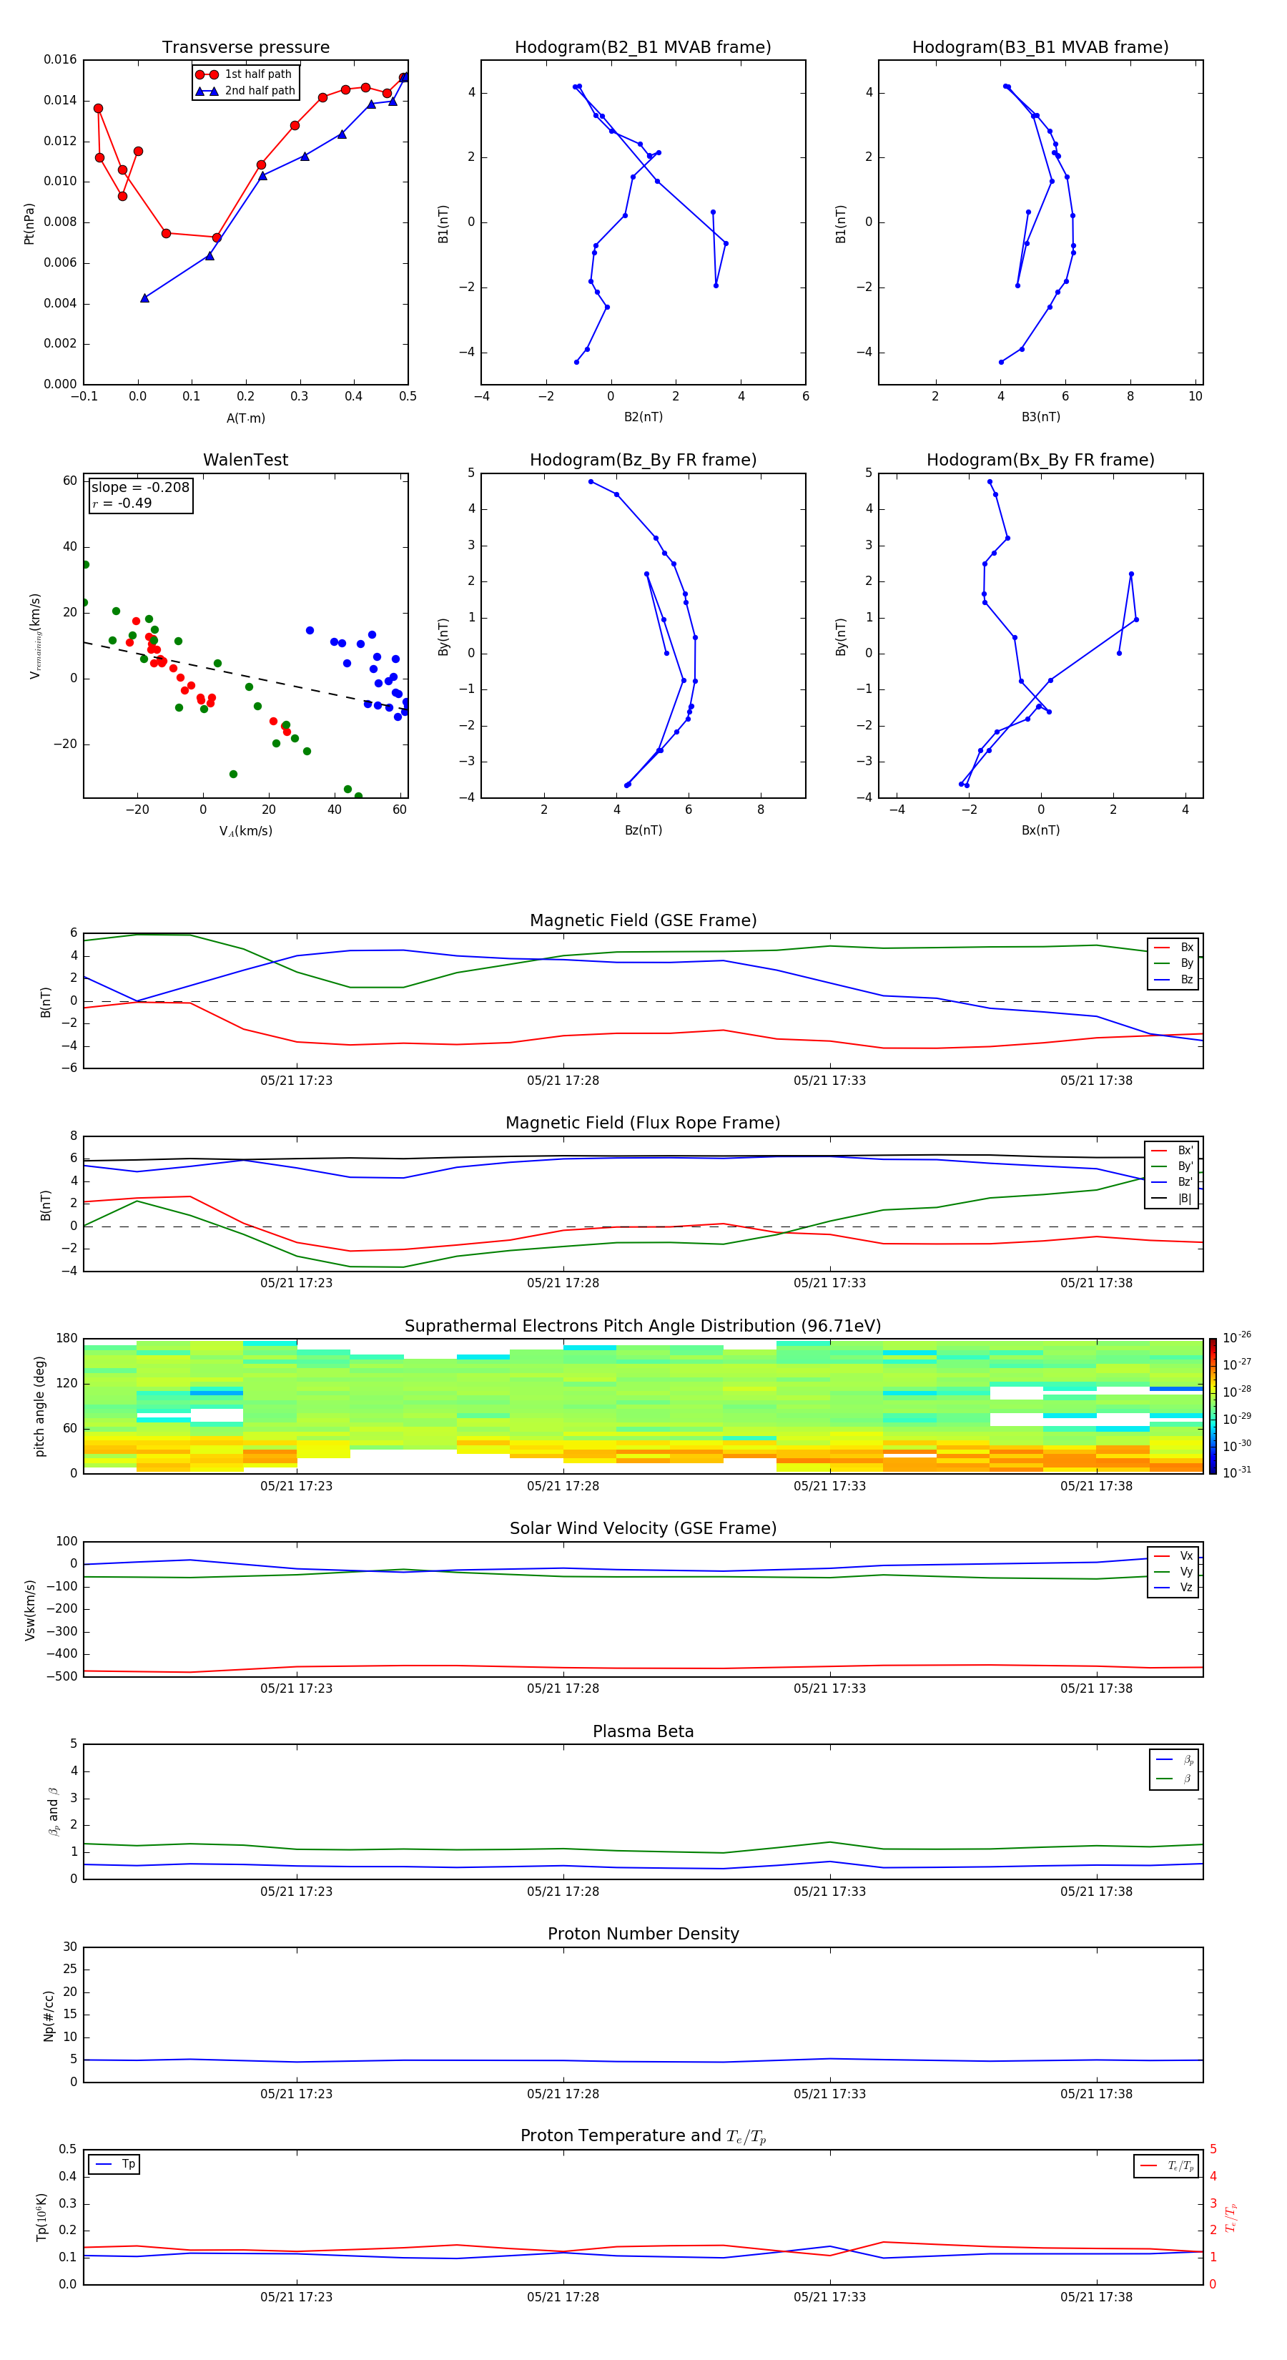Click the By' entry in Flux Rope legend
This screenshot has height=2360, width=1287.
[1173, 1166]
